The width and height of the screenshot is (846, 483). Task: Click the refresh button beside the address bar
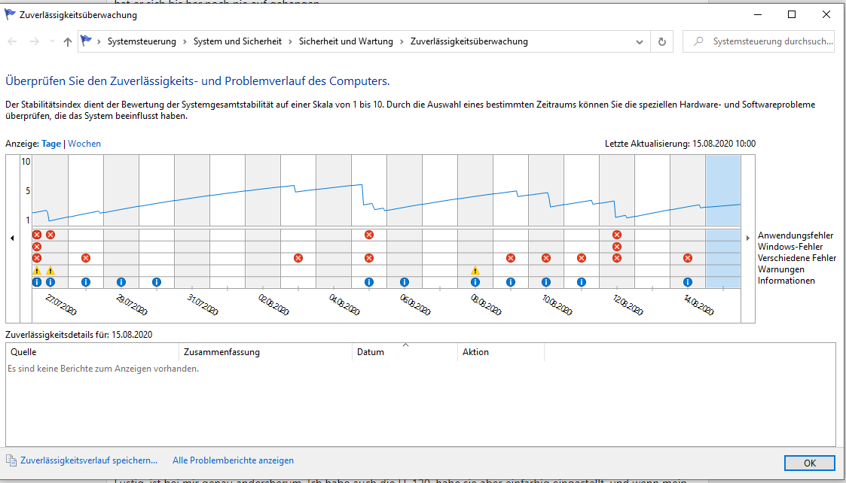662,41
